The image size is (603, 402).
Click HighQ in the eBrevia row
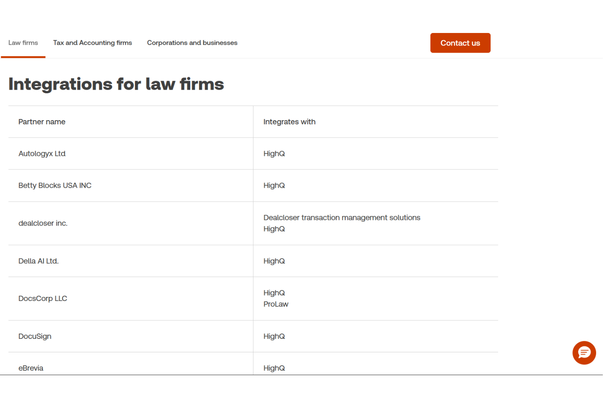click(x=274, y=368)
